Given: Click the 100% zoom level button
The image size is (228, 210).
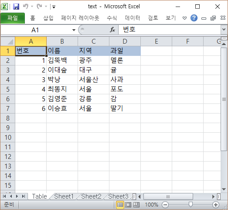Looking at the screenshot, I should click(151, 205).
